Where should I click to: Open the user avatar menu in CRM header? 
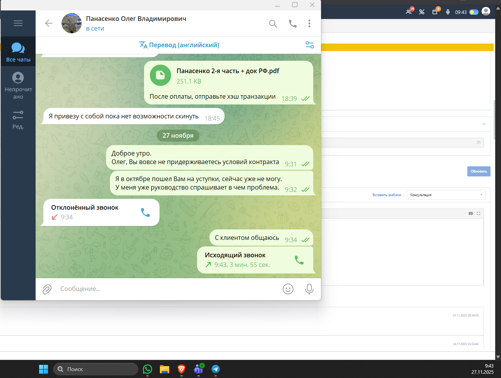486,11
